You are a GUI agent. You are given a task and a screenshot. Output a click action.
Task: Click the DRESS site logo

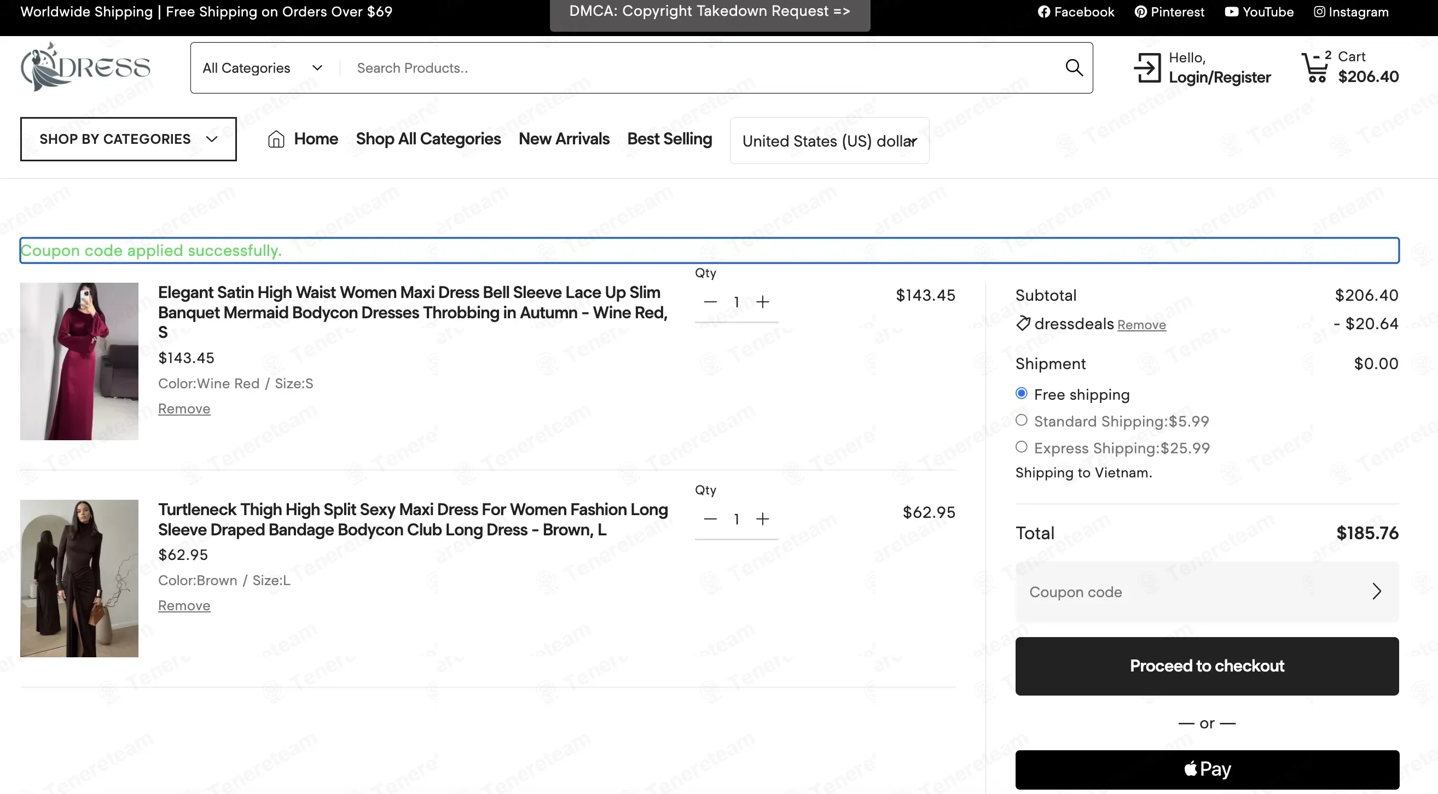pyautogui.click(x=85, y=66)
